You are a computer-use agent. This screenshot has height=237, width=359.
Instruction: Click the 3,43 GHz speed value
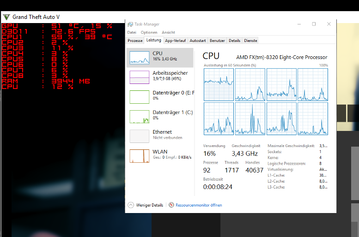pos(245,154)
